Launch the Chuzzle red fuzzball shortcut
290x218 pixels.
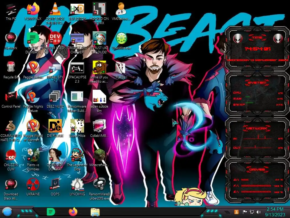(11, 160)
